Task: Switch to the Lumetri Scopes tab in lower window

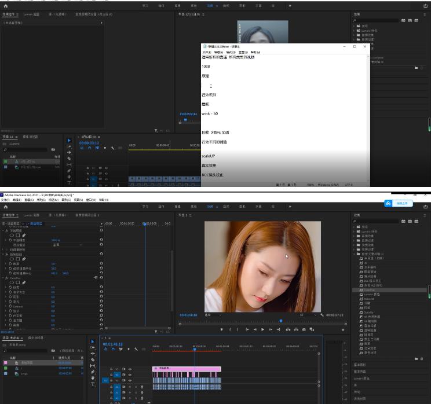Action: tap(31, 215)
